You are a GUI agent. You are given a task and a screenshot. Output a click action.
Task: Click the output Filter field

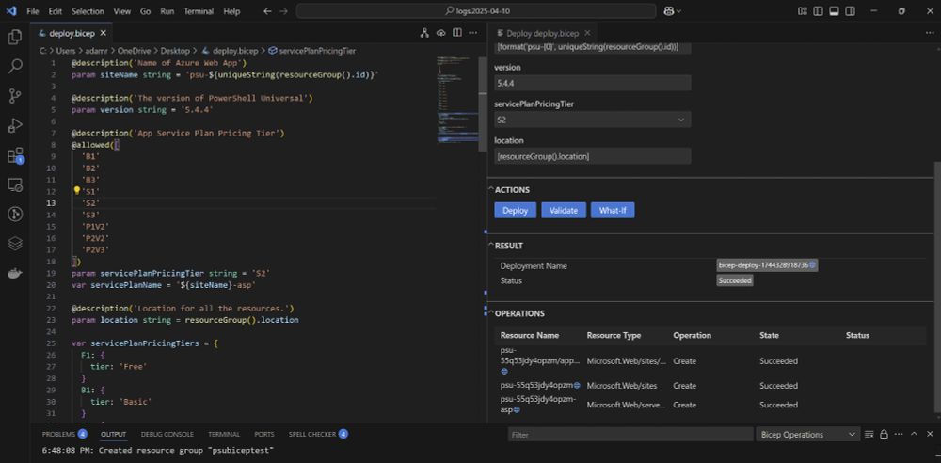coord(630,434)
